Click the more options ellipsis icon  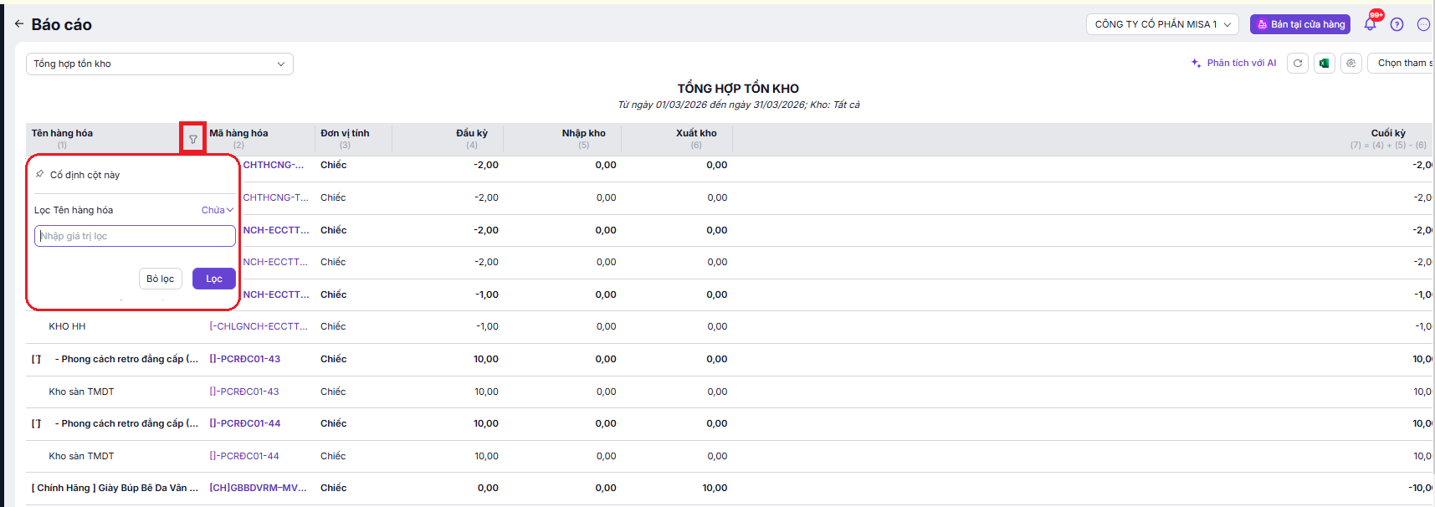tap(1422, 24)
